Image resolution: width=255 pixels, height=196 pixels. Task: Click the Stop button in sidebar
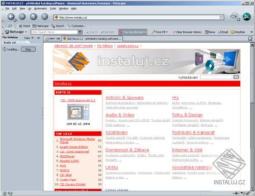coord(28,49)
